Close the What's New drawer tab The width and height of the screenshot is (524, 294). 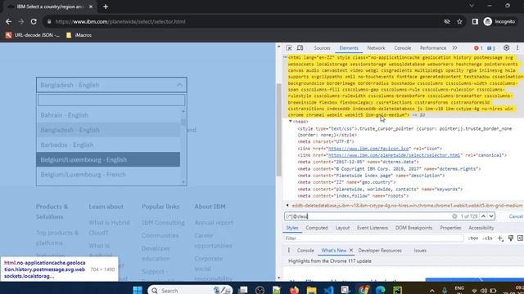pos(351,251)
